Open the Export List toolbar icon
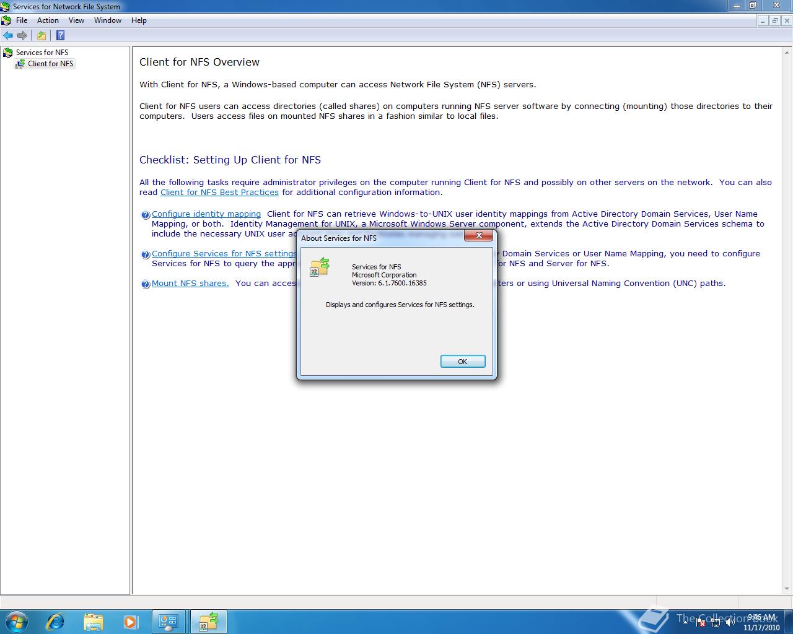Screen dimensions: 793x634 pyautogui.click(x=41, y=35)
